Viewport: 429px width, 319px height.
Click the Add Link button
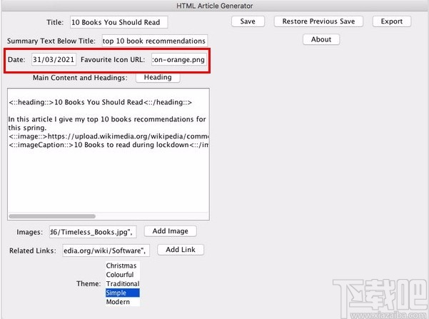pos(181,250)
